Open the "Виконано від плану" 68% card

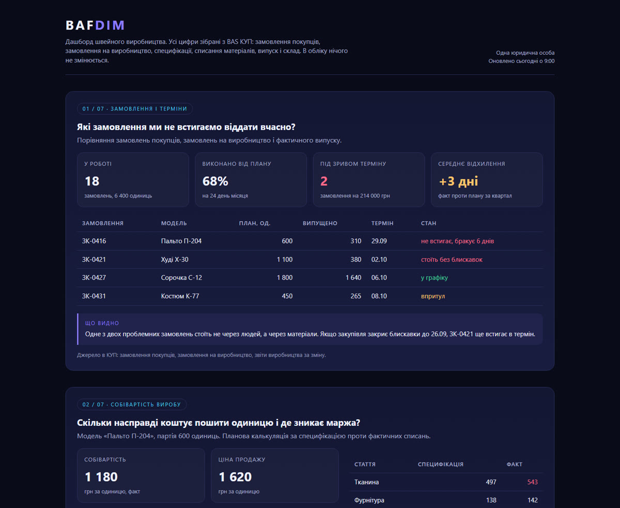(x=251, y=180)
